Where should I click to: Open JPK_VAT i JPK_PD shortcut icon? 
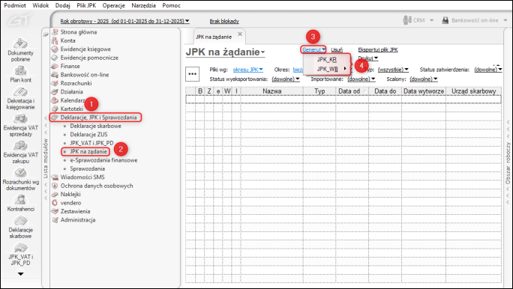[x=20, y=248]
